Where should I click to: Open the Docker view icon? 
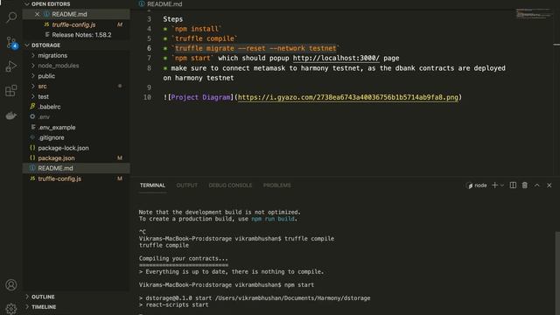point(11,115)
